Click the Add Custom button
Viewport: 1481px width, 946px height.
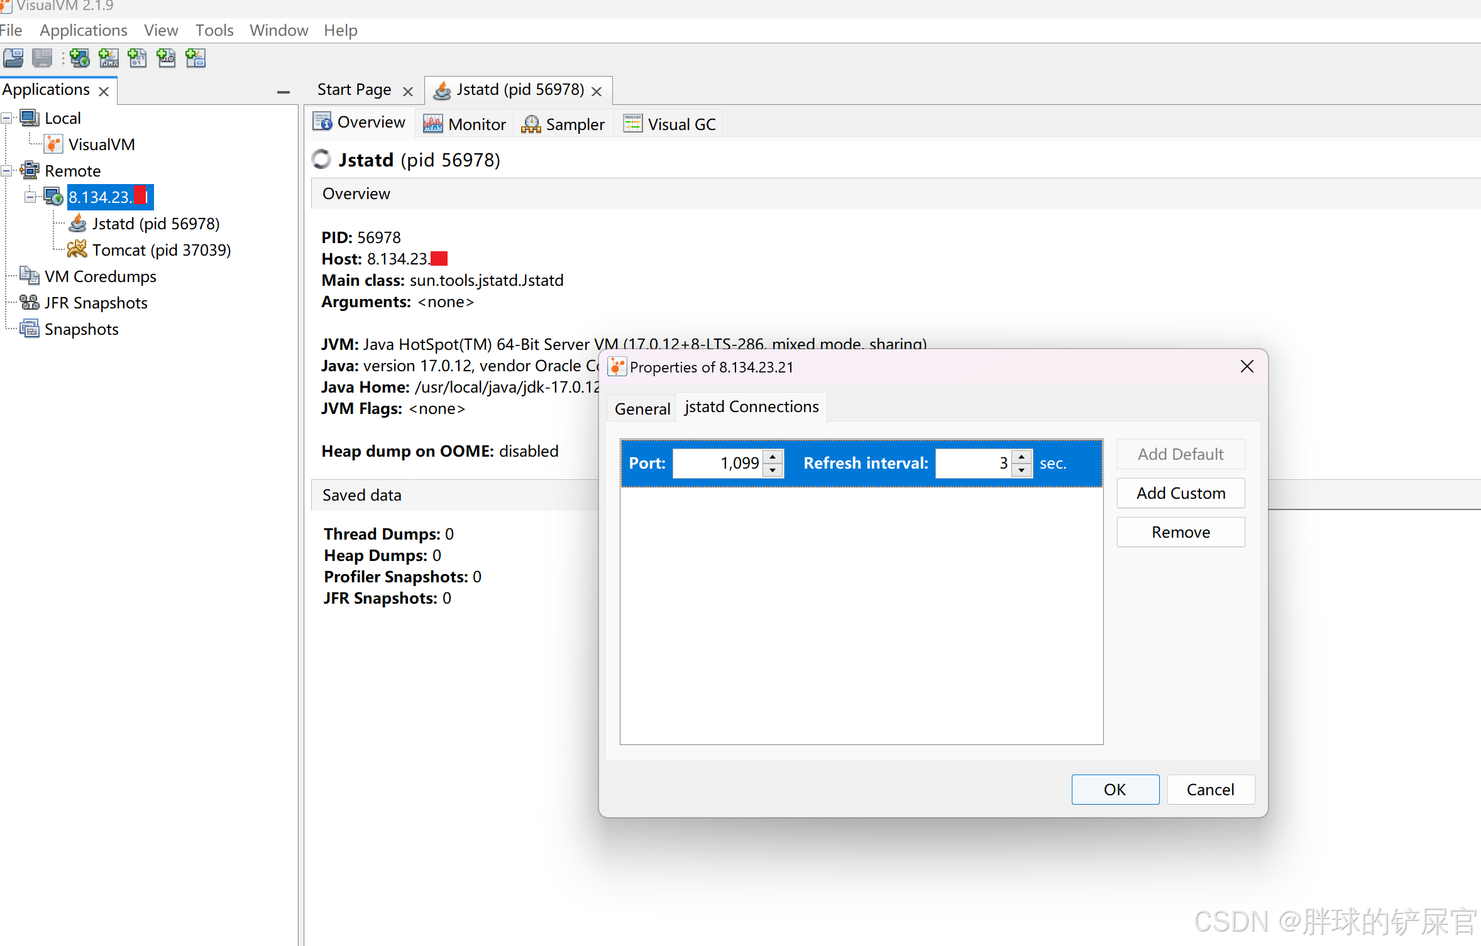click(1180, 493)
